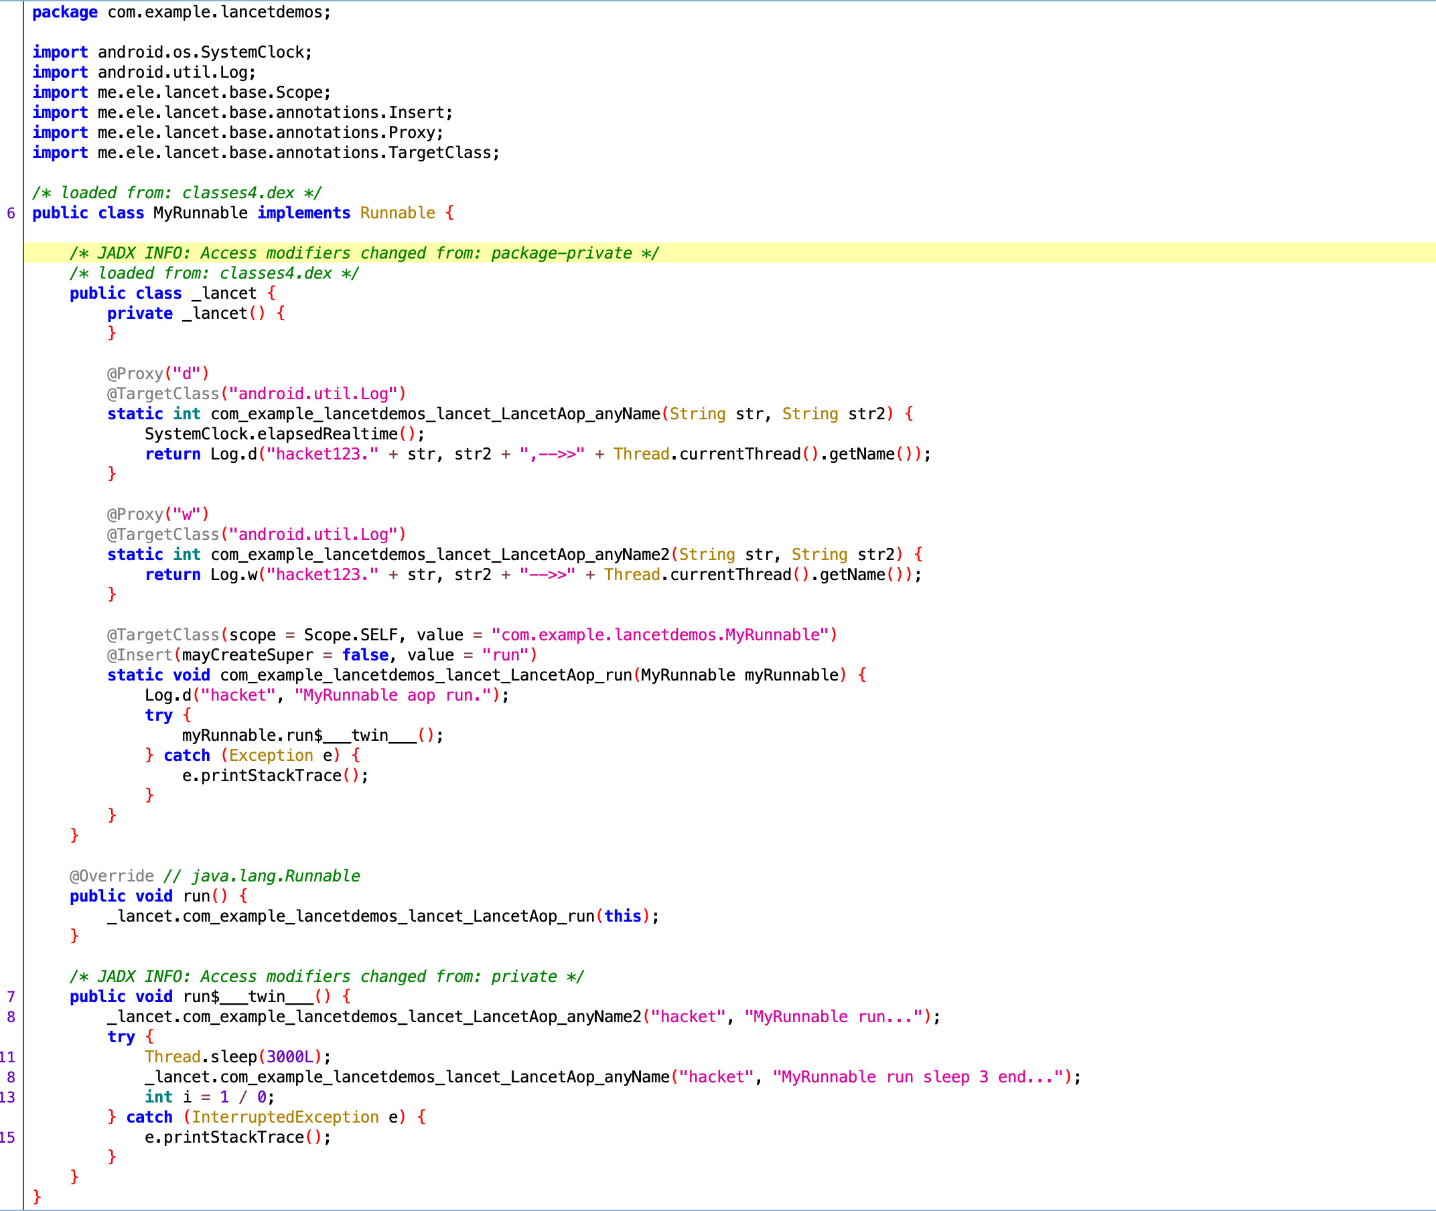The image size is (1436, 1211).
Task: Click the @Insert annotation
Action: coord(139,656)
